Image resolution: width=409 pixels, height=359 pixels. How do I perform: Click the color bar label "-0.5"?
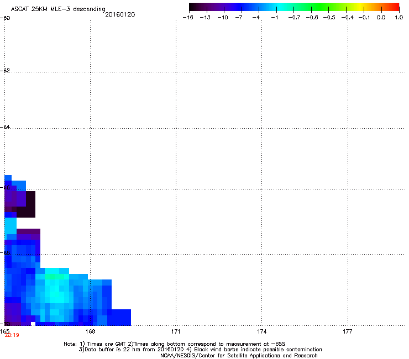tap(329, 18)
